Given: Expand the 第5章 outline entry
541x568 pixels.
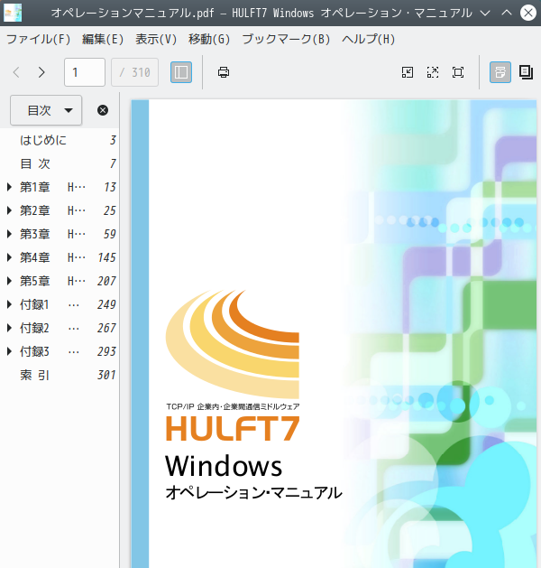Looking at the screenshot, I should pos(9,281).
